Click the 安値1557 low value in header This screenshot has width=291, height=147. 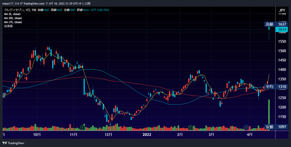70,10
